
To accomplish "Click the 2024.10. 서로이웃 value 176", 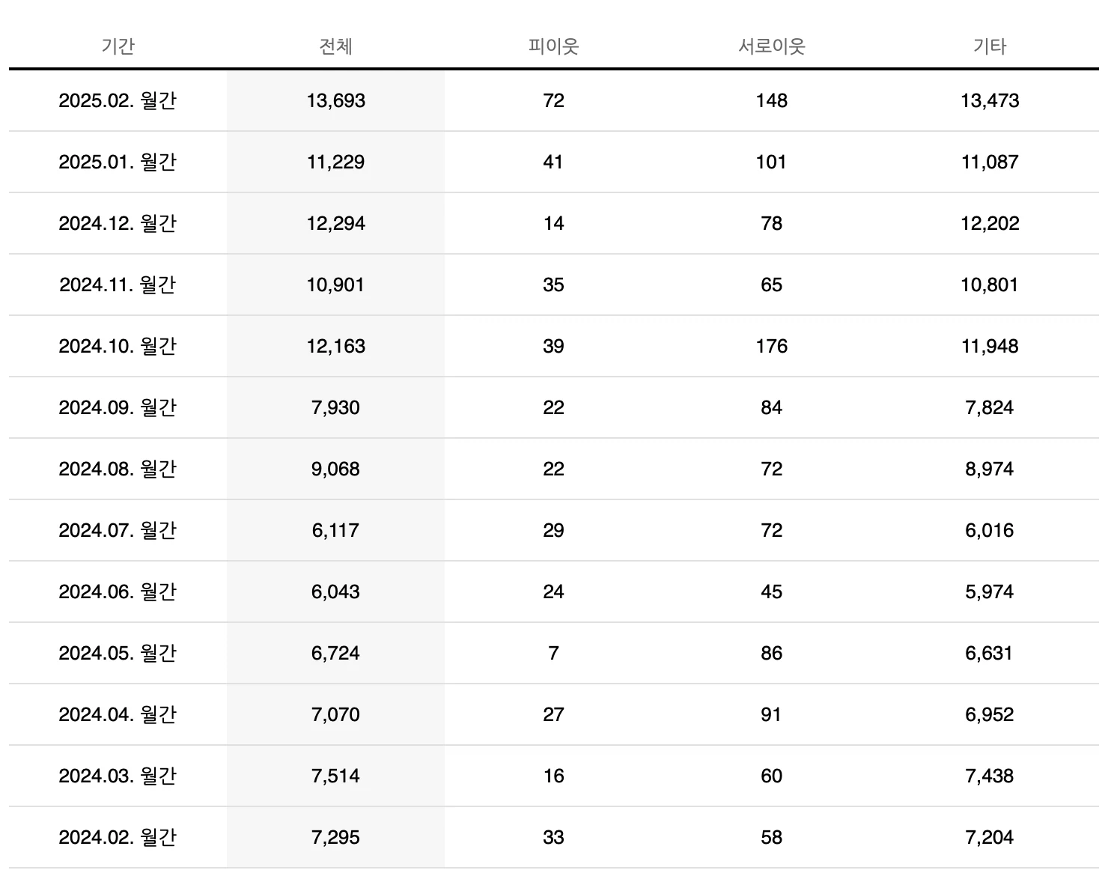I will [x=771, y=346].
